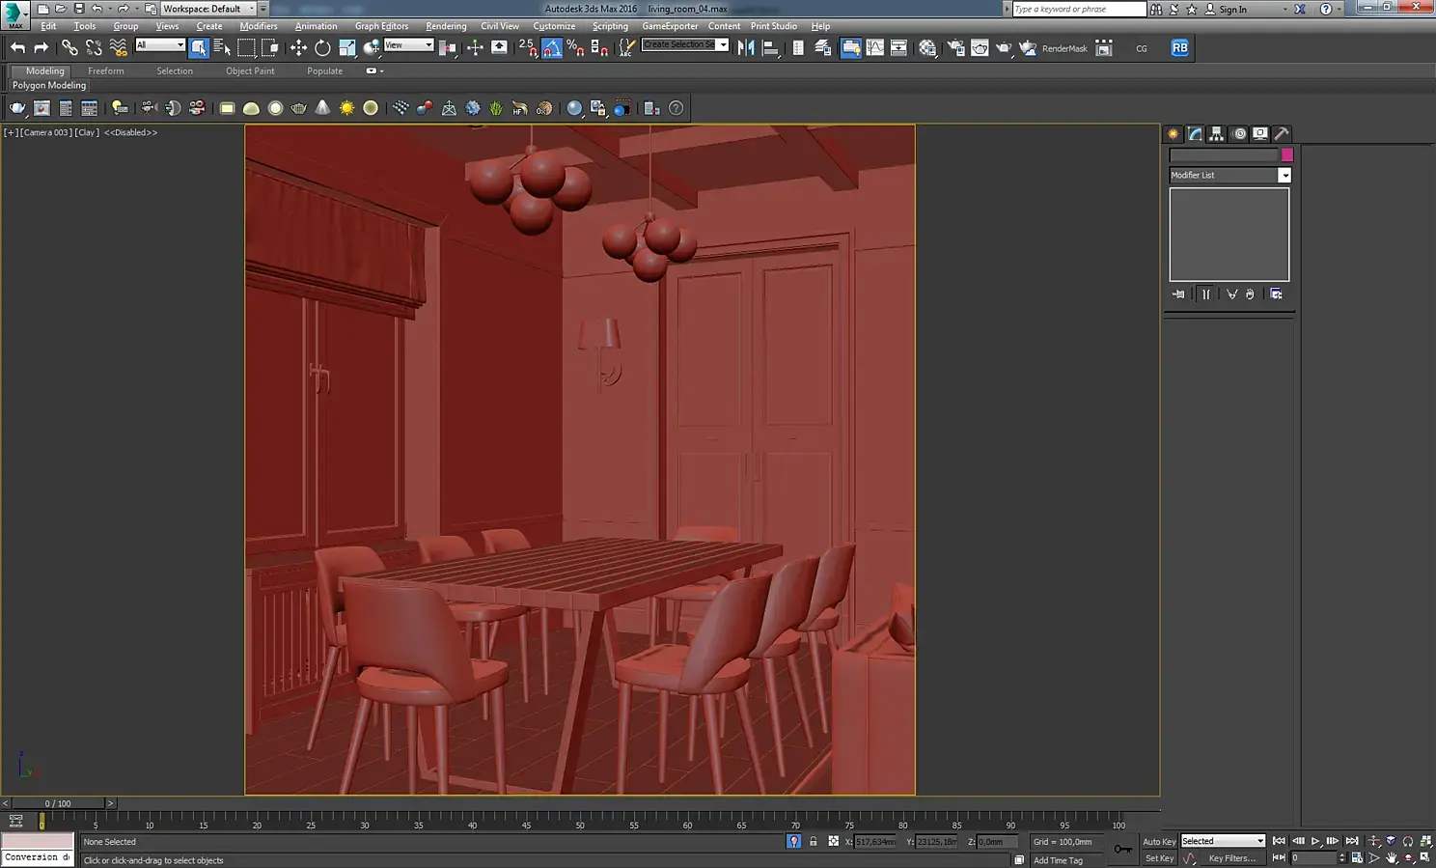Open the Rendering menu

(446, 26)
